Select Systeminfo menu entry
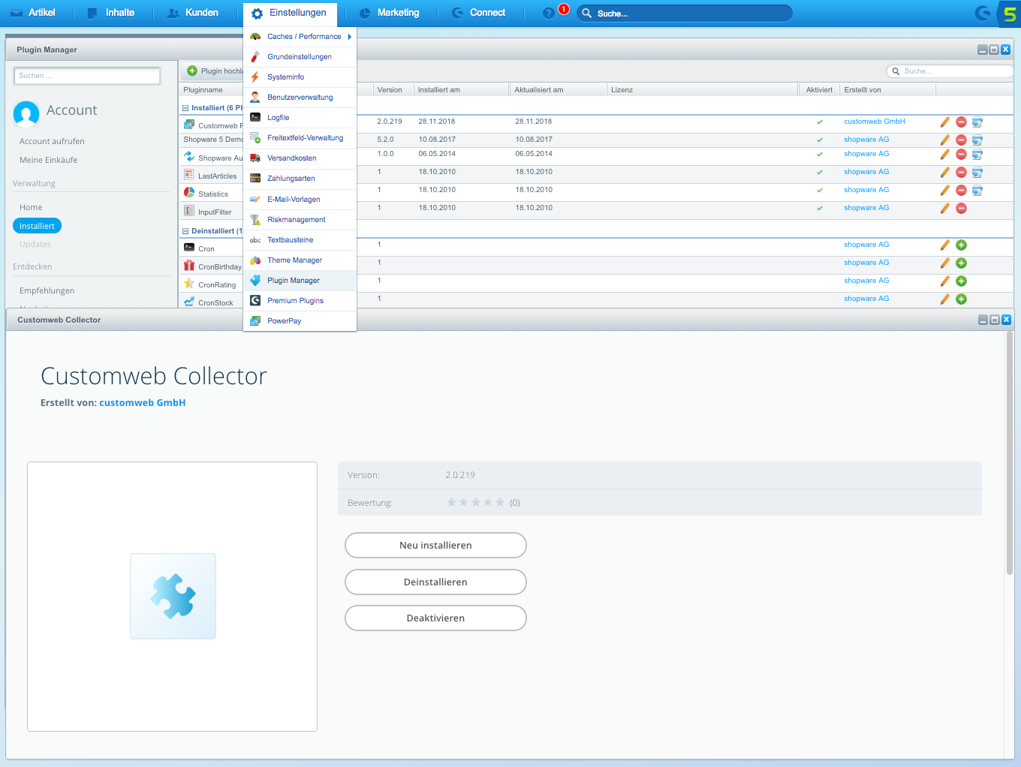The image size is (1021, 767). point(300,77)
